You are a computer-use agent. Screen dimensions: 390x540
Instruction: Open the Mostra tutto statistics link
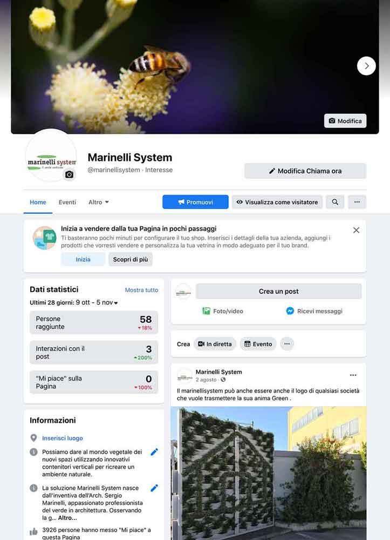coord(141,290)
